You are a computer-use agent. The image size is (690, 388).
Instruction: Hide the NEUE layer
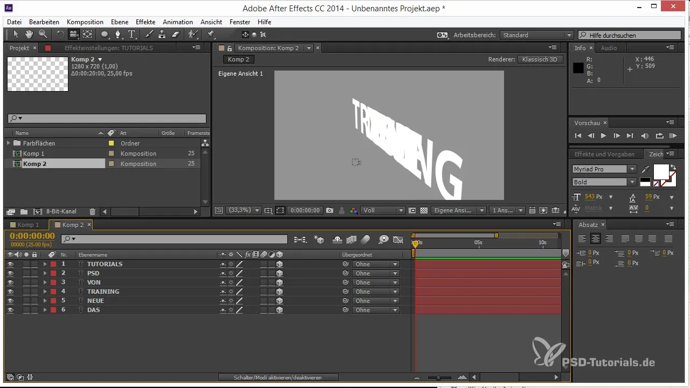pyautogui.click(x=10, y=301)
